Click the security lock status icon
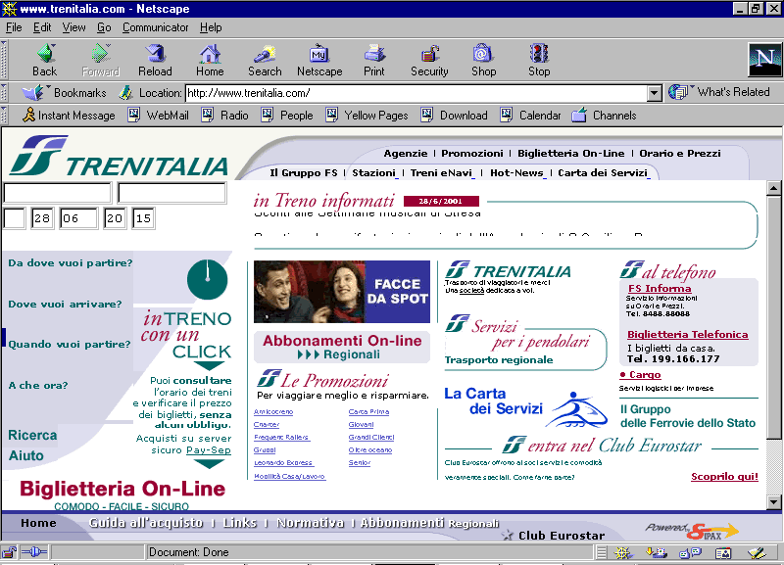The width and height of the screenshot is (784, 565). pos(9,552)
